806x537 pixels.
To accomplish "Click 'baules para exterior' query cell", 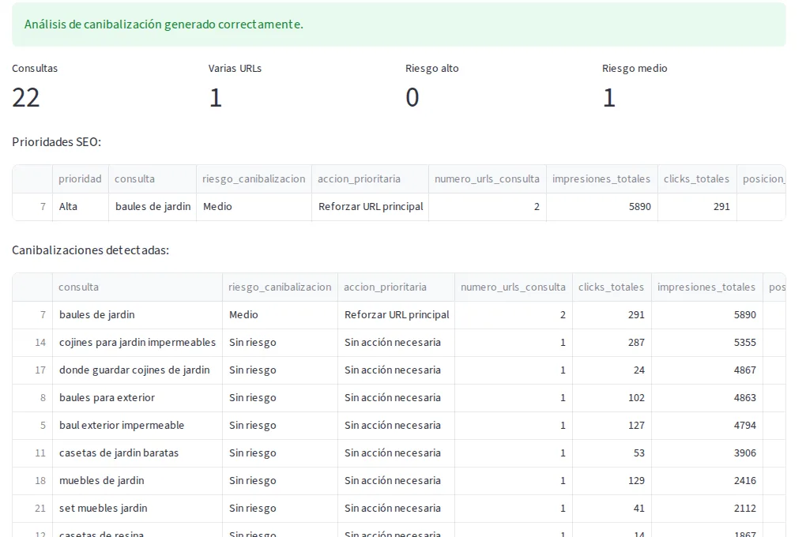I will [x=137, y=398].
